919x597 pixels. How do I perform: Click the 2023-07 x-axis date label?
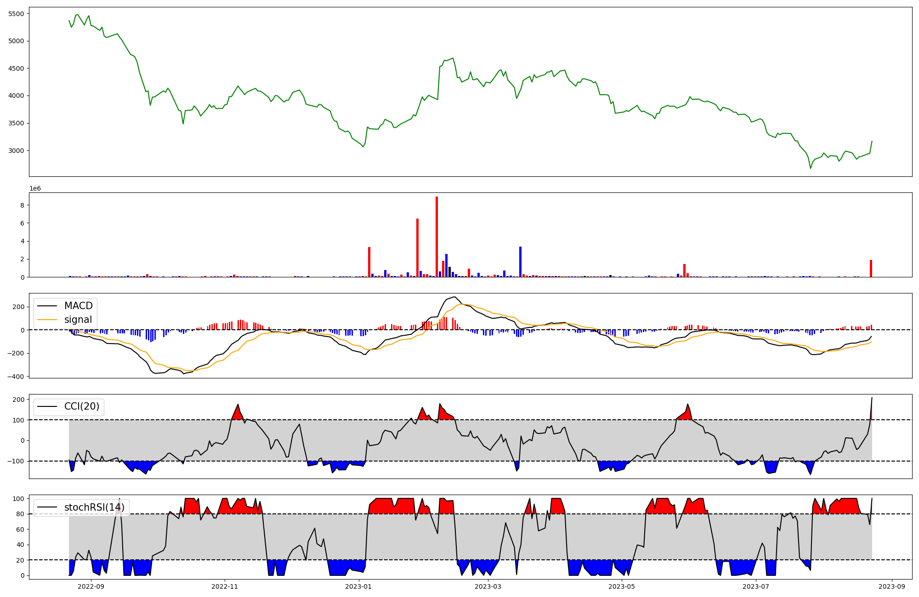[756, 586]
